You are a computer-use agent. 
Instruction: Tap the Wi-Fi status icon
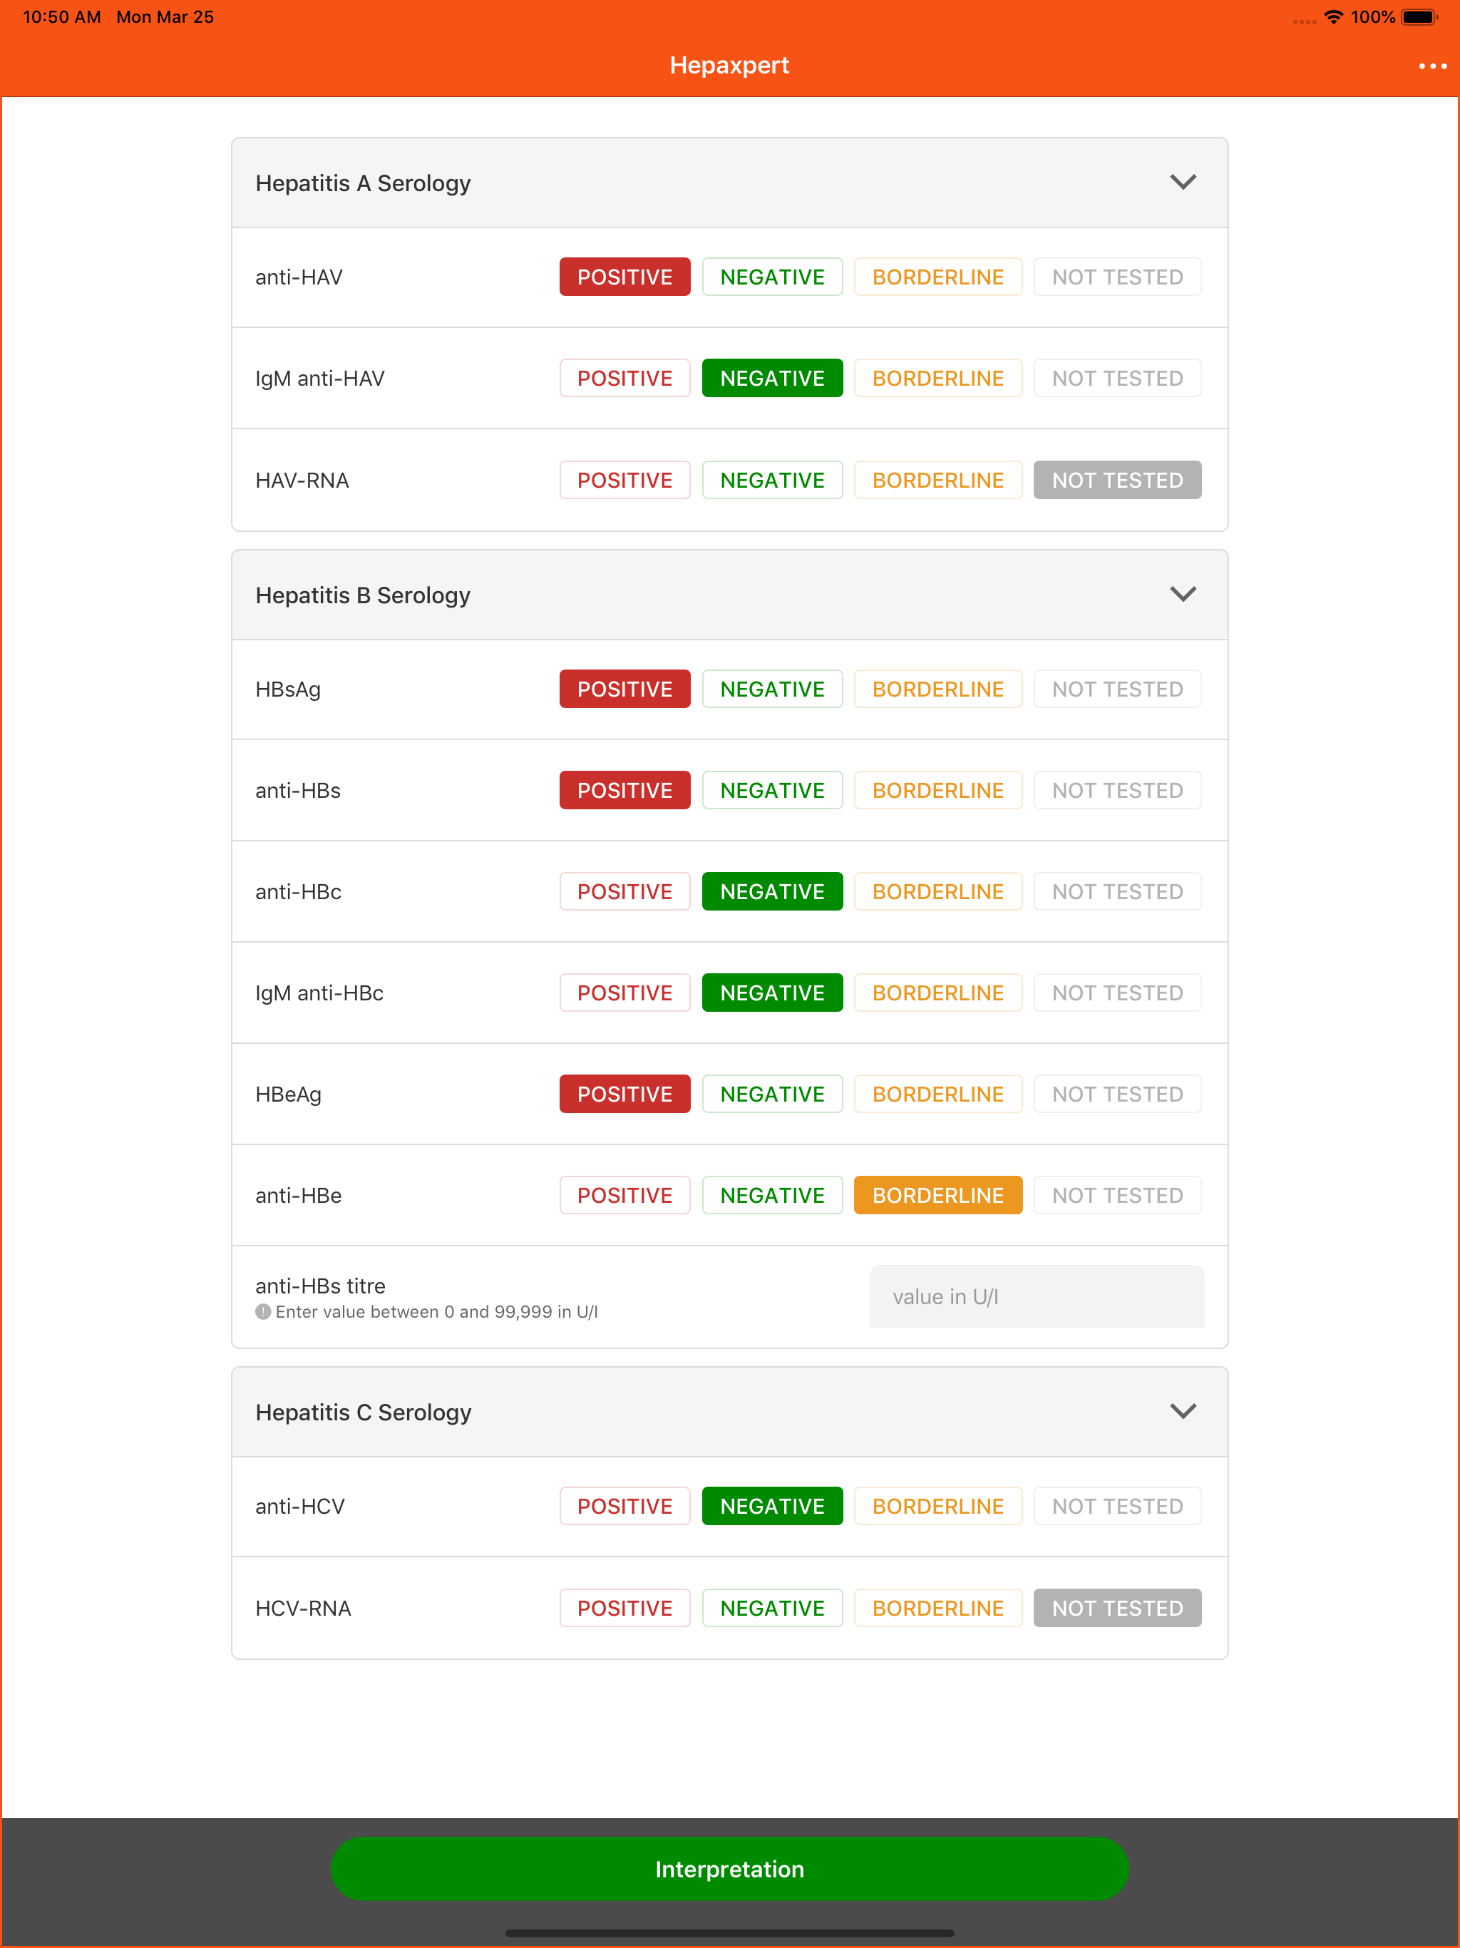pyautogui.click(x=1333, y=18)
